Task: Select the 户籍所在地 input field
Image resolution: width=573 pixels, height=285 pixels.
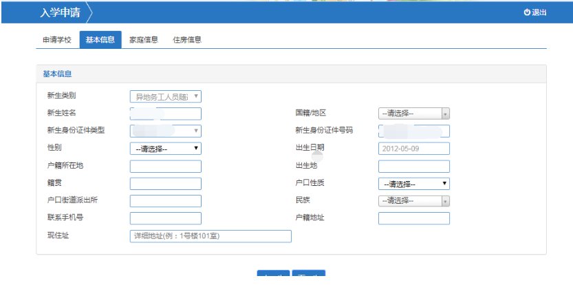Action: [x=165, y=166]
